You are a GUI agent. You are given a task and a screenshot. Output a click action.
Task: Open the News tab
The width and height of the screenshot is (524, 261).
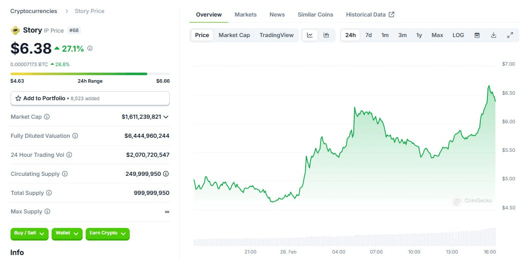pos(277,15)
